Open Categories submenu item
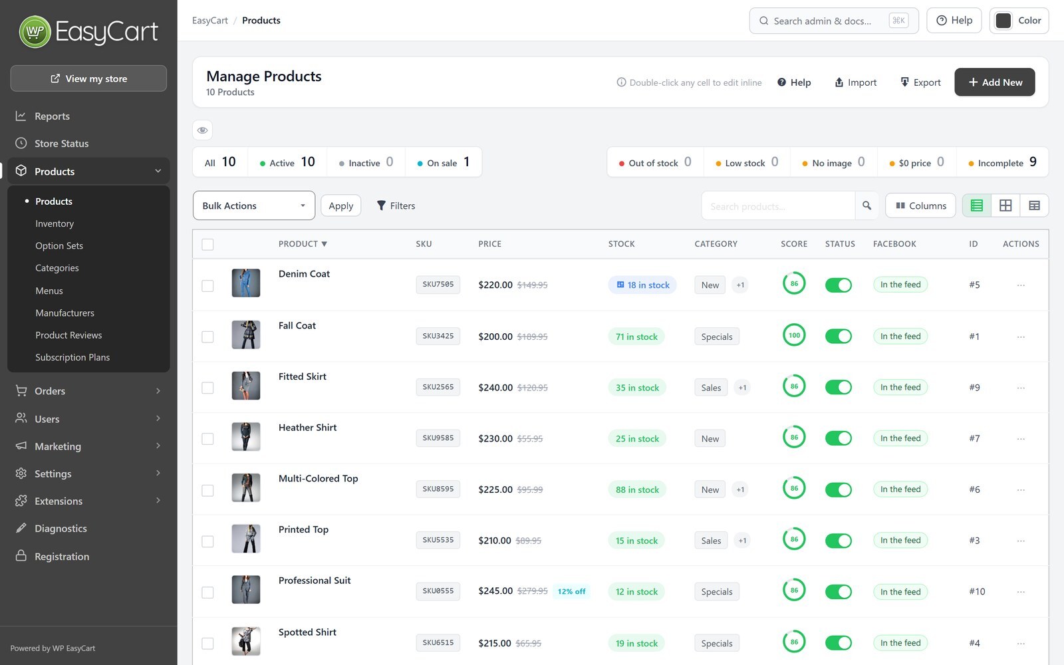 pyautogui.click(x=57, y=268)
